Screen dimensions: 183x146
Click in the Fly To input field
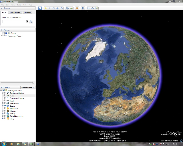(x=14, y=22)
